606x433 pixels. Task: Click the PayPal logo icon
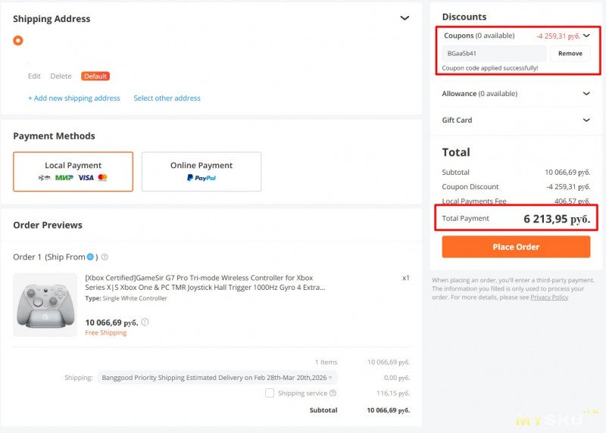[x=201, y=178]
